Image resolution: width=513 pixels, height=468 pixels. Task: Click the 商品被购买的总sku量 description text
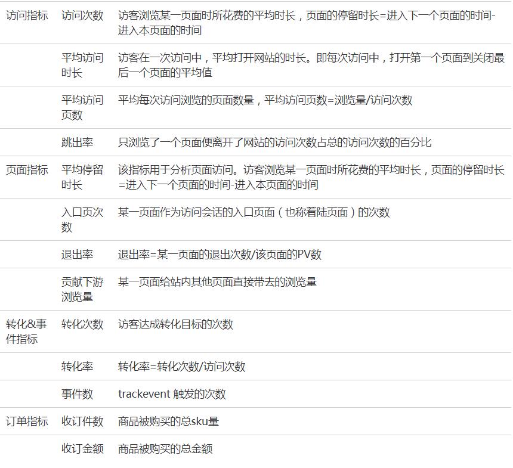tap(168, 421)
